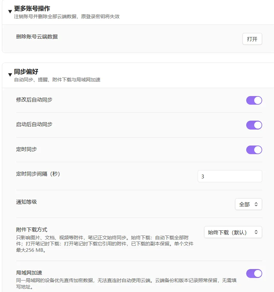Viewport: 274px width, 292px height.
Task: Collapse the 同步偏好 section triangle
Action: (10, 75)
